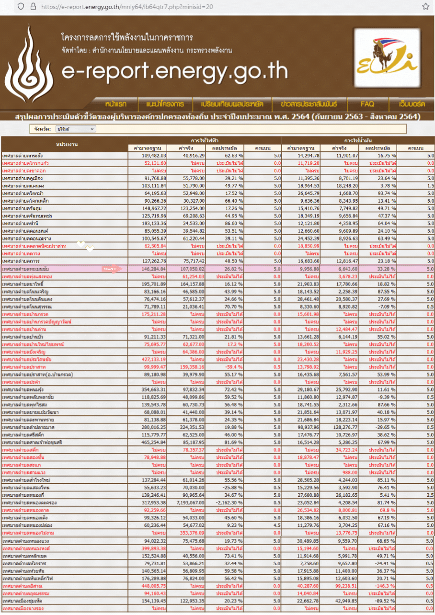Click the row เทศบาลเมืองชุมเห็ด
The width and height of the screenshot is (435, 615).
point(217,601)
